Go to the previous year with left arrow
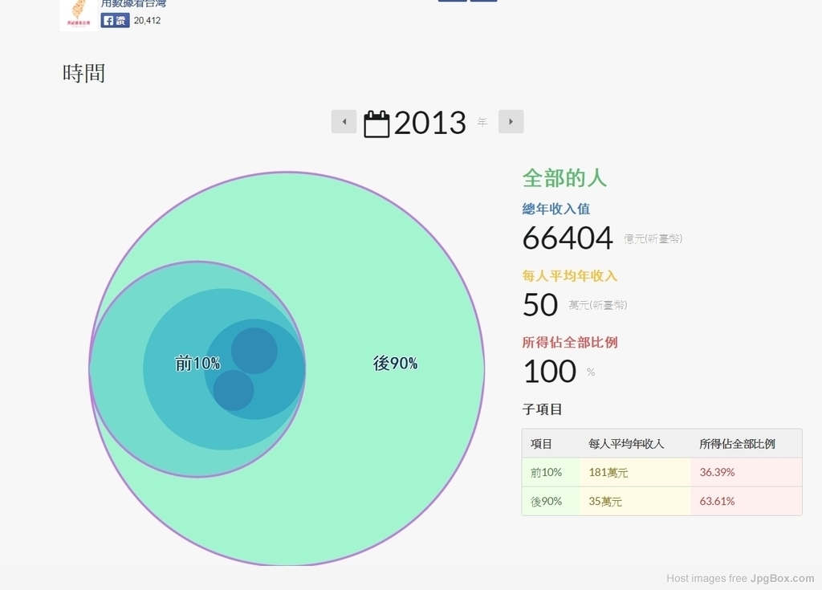822x590 pixels. [344, 122]
